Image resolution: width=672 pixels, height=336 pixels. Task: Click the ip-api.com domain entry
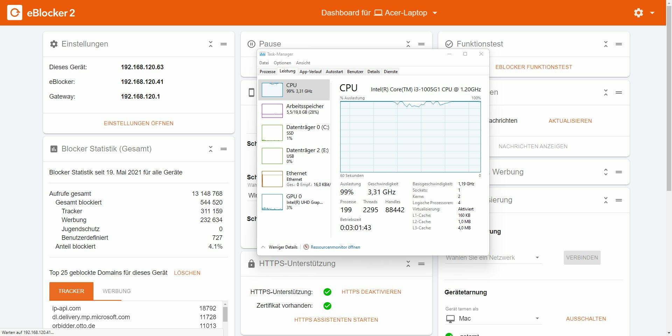point(66,308)
